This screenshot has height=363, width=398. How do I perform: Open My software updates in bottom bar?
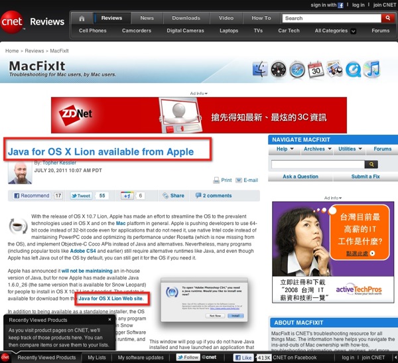[x=141, y=358]
